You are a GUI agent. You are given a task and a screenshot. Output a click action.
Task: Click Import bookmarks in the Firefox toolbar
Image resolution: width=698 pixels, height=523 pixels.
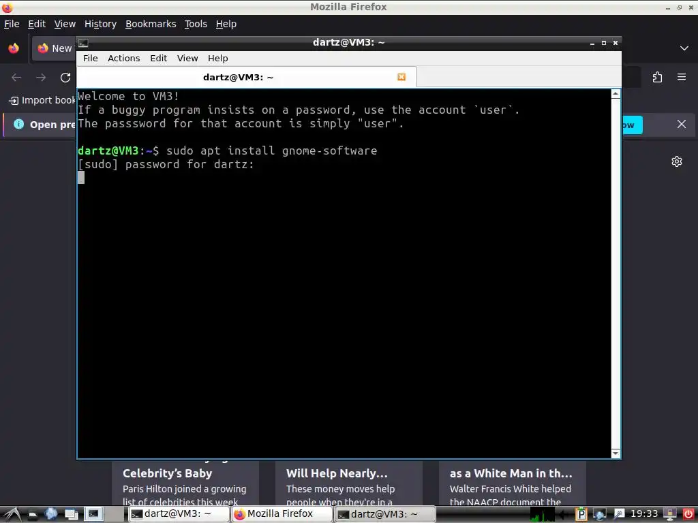42,101
